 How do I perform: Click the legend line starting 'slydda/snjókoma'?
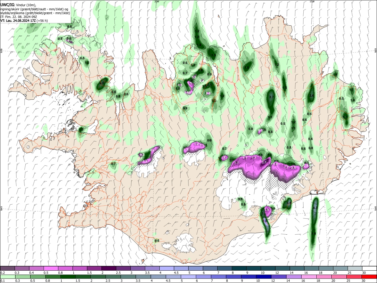35,13
